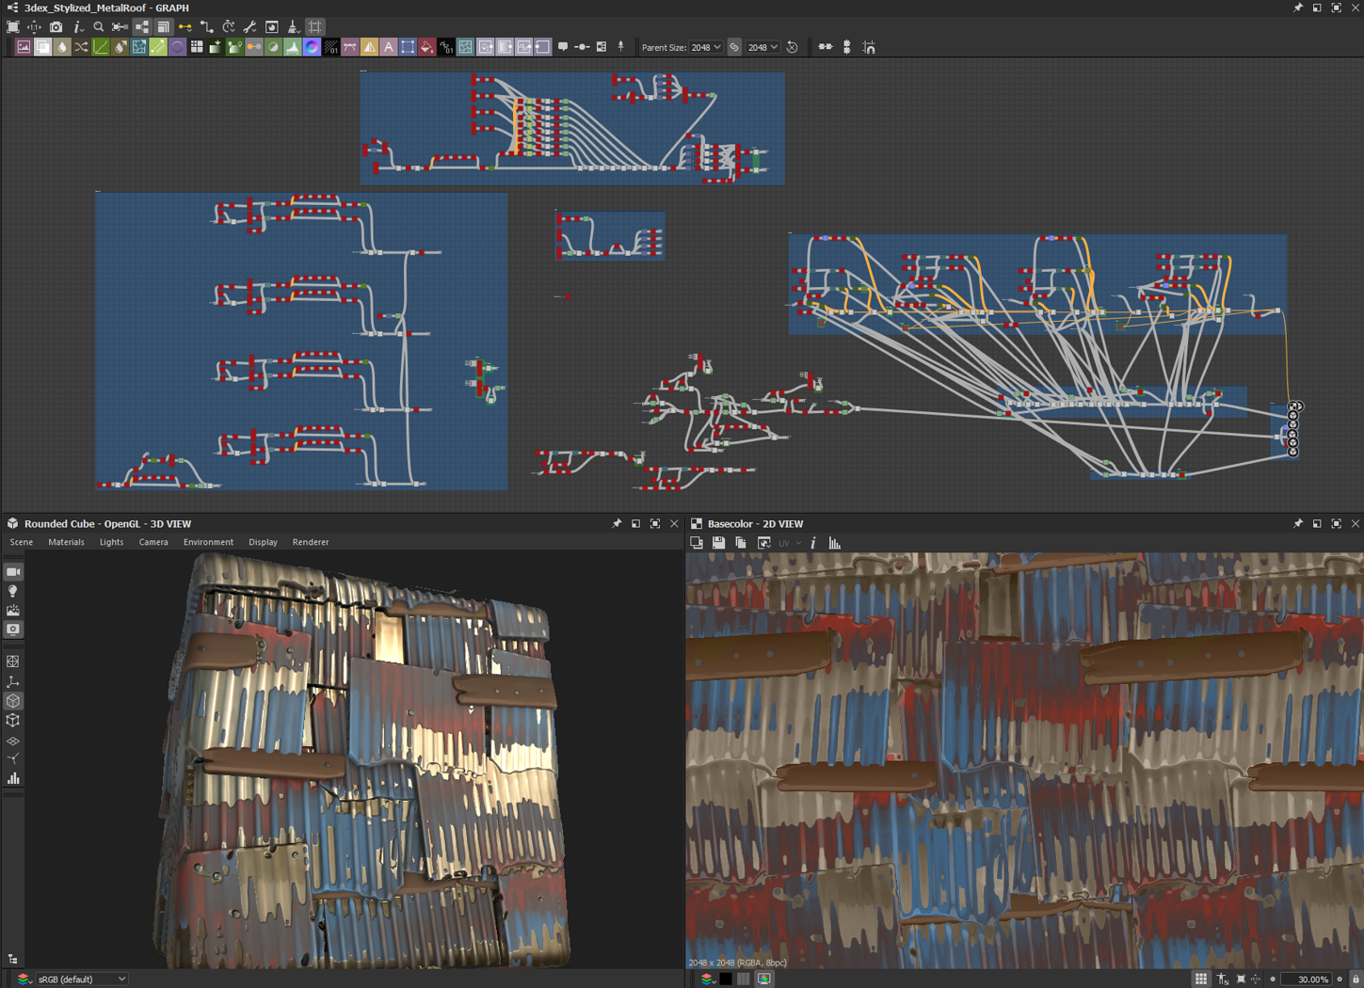
Task: Pin the 3D View panel
Action: coord(617,524)
